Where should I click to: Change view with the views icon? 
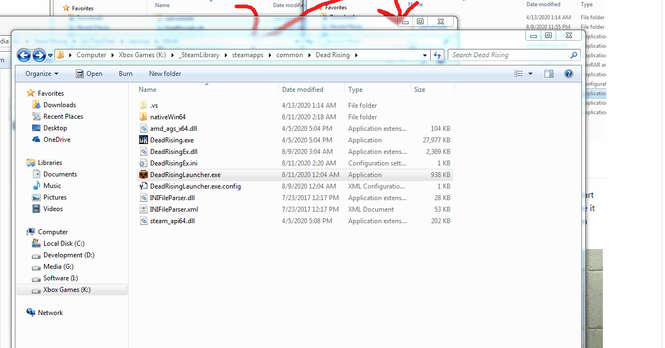519,74
